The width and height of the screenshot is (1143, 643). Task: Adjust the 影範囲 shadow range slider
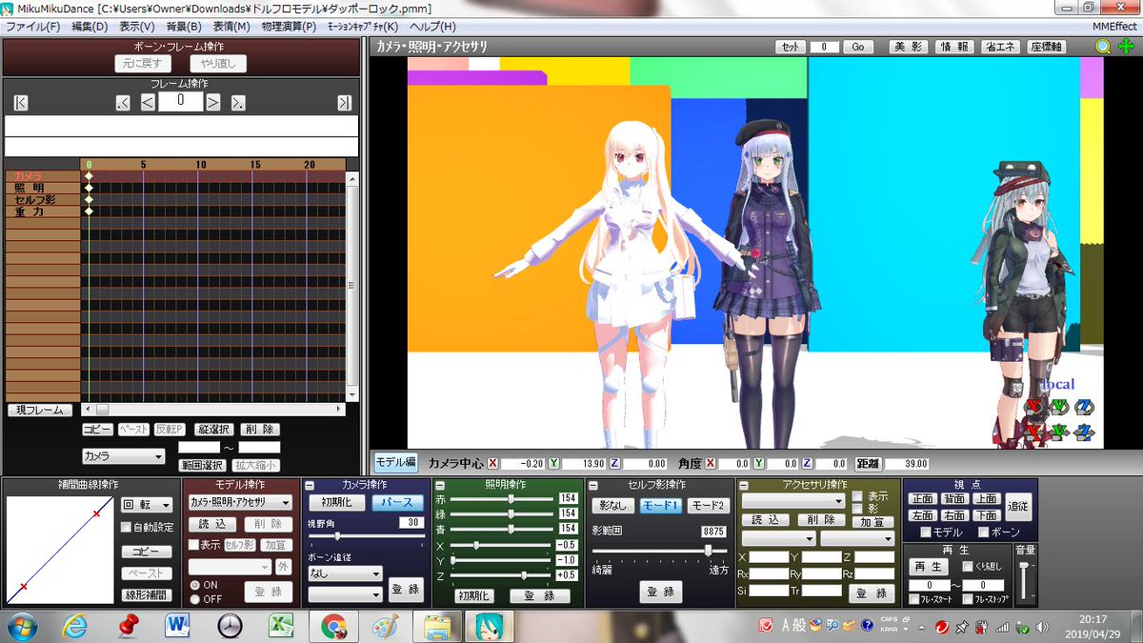[659, 551]
